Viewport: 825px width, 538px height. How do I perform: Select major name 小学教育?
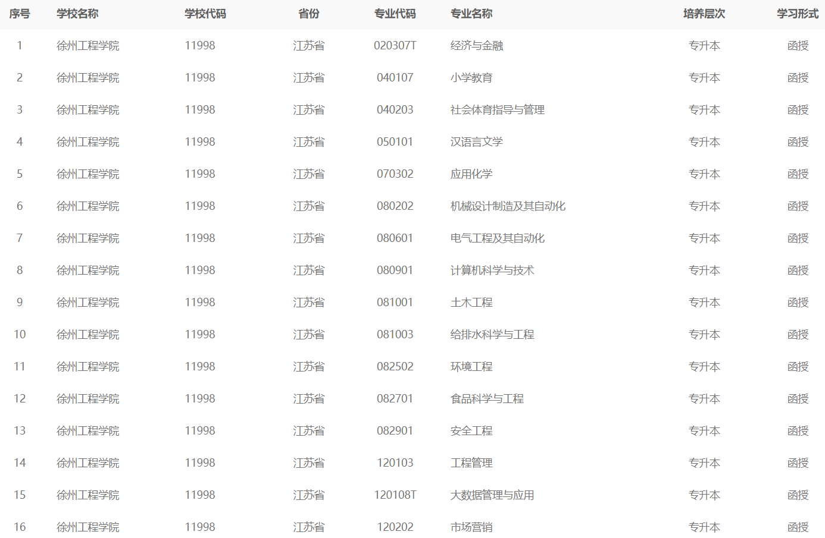(x=471, y=78)
